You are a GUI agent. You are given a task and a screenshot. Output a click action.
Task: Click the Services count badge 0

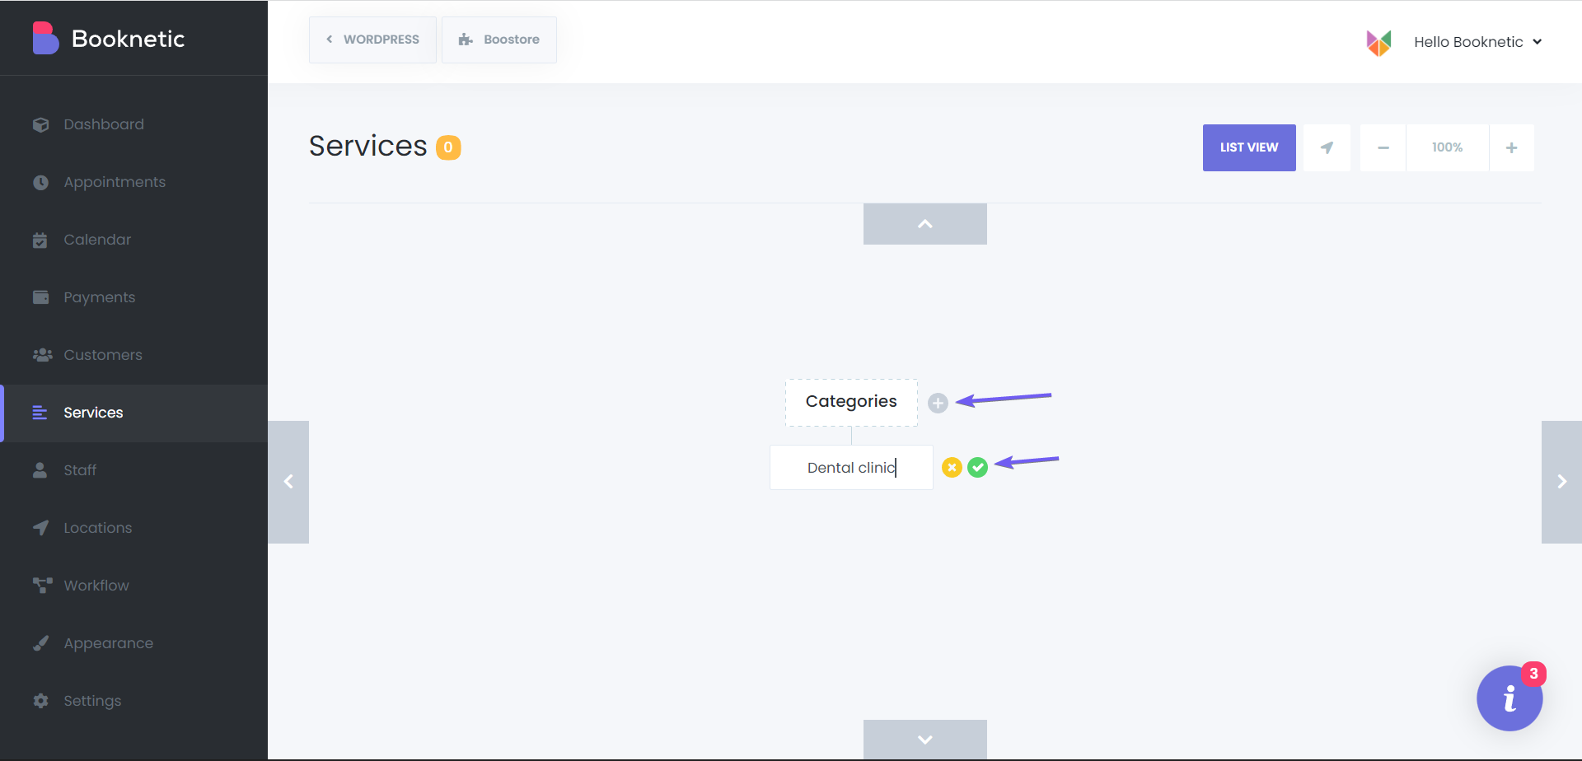(448, 147)
